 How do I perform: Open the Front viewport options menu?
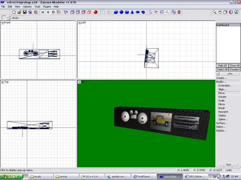(3, 23)
